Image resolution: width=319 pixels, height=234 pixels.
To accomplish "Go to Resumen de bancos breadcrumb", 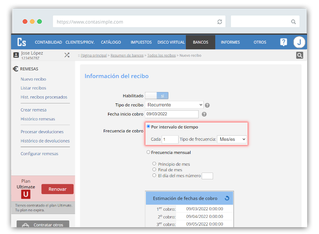I will click(127, 56).
